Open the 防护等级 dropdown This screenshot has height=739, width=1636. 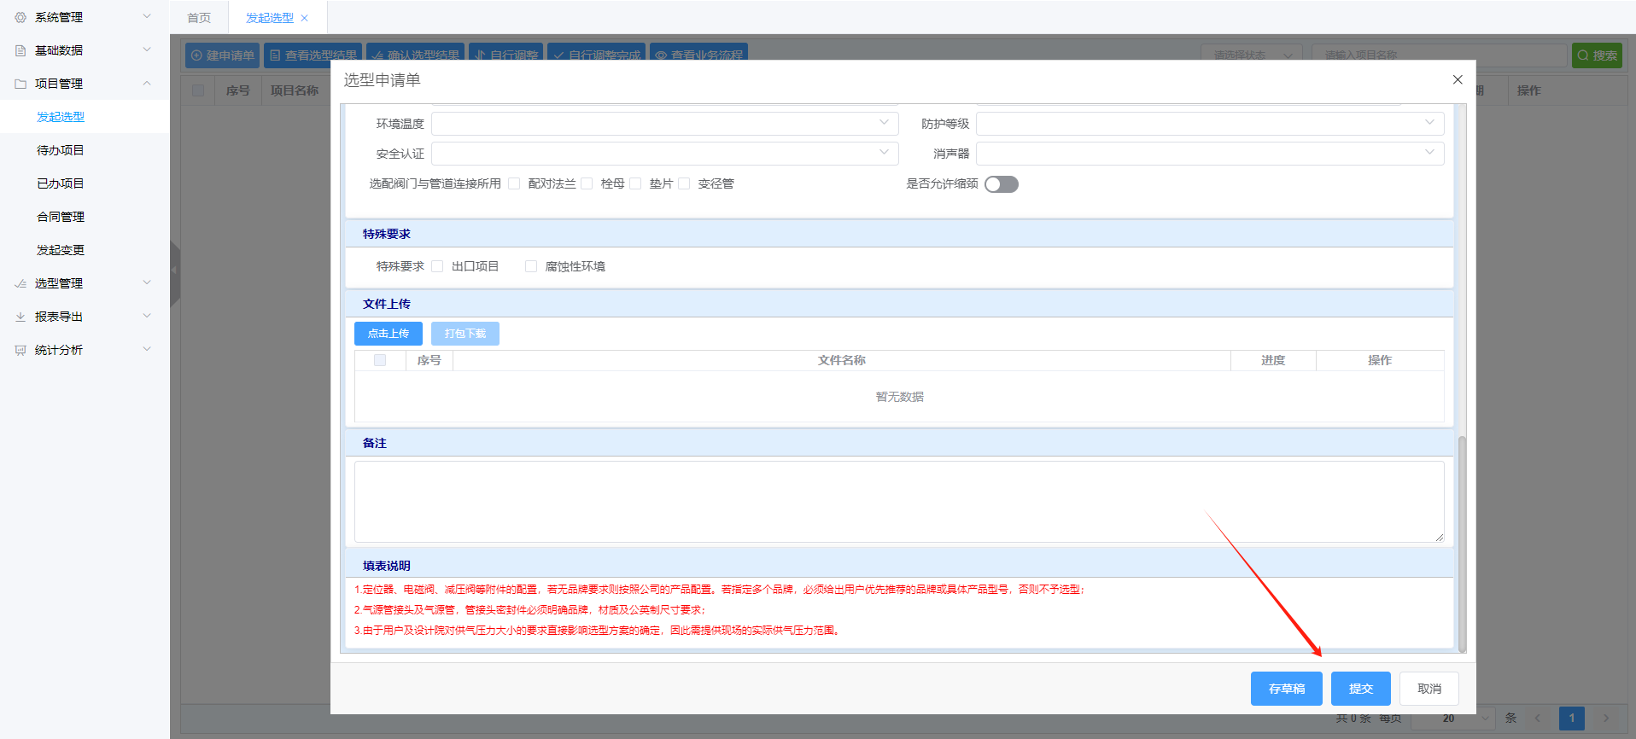pyautogui.click(x=1209, y=124)
